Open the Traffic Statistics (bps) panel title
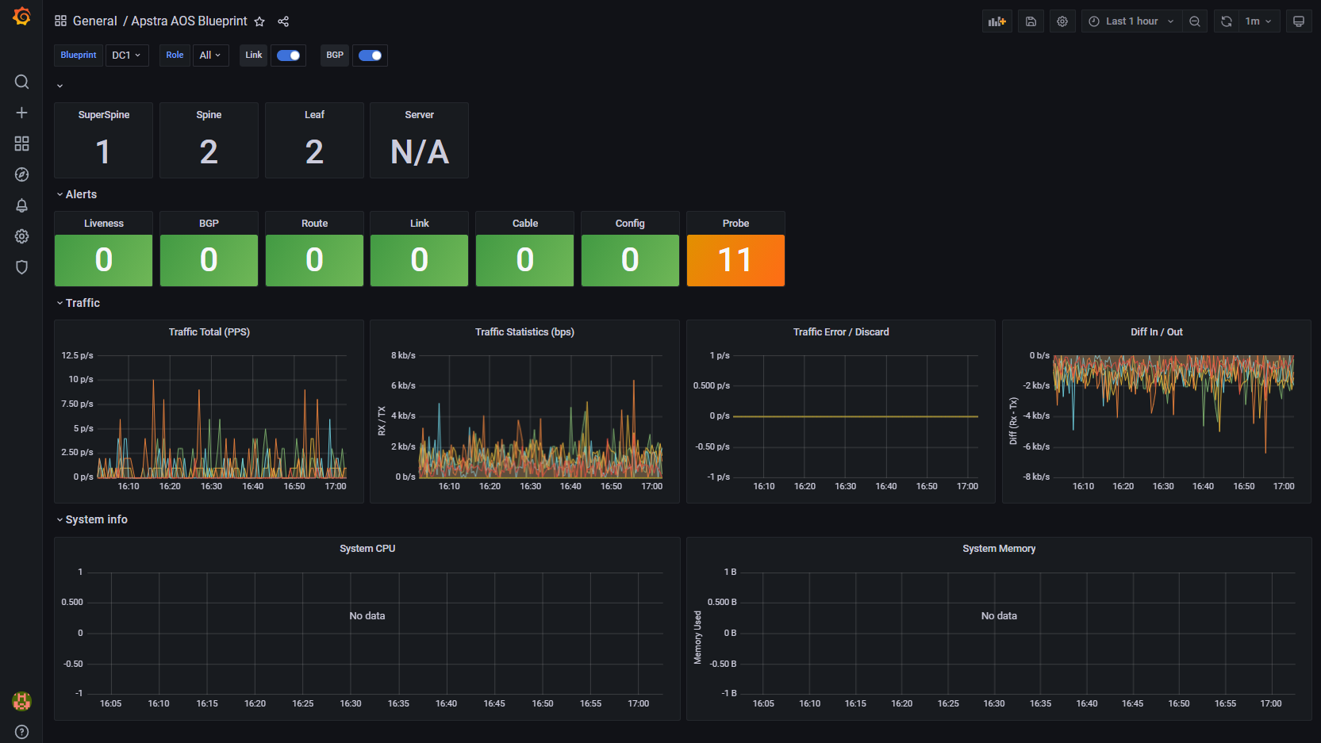This screenshot has height=743, width=1321. pos(524,332)
